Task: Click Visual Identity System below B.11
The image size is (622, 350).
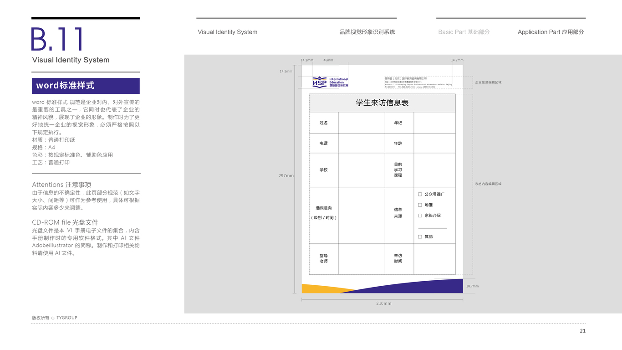Action: (x=71, y=60)
